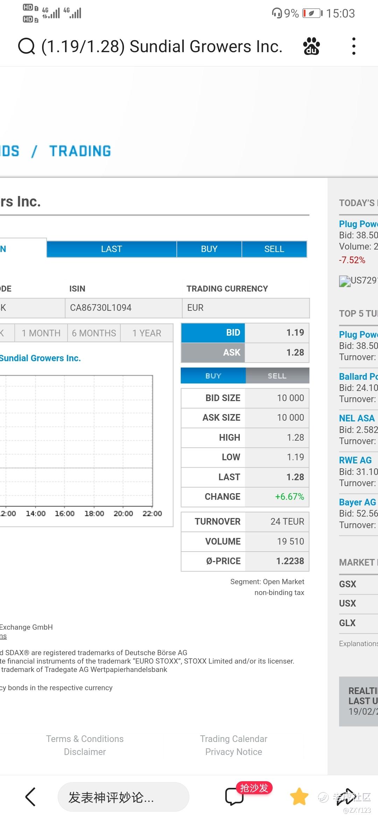
Task: Click the BID value 1.19
Action: pyautogui.click(x=295, y=332)
